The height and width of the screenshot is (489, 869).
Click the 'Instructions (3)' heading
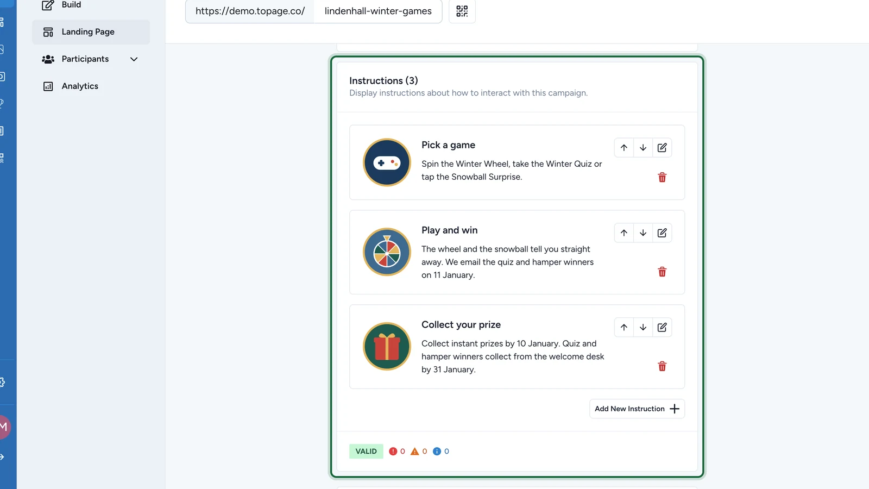click(383, 81)
